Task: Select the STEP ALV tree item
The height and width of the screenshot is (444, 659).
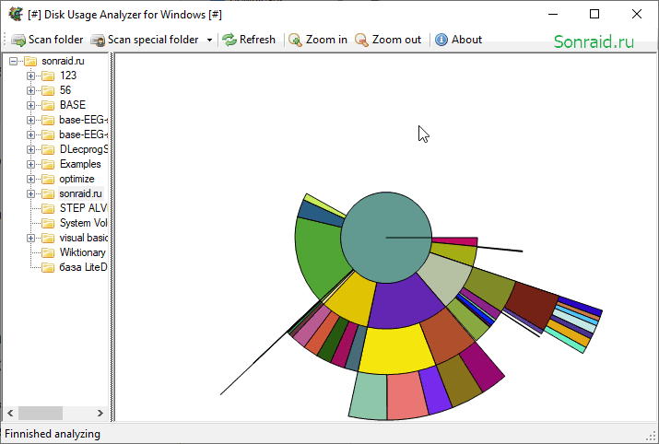Action: tap(83, 208)
